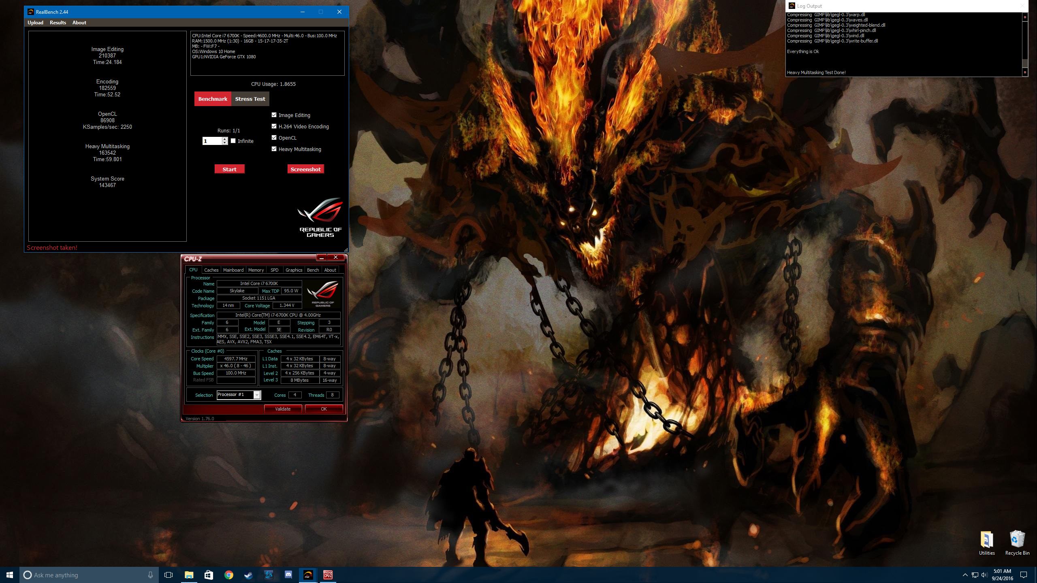Select the CPU tab in CPU-Z
The height and width of the screenshot is (583, 1037).
coord(193,270)
